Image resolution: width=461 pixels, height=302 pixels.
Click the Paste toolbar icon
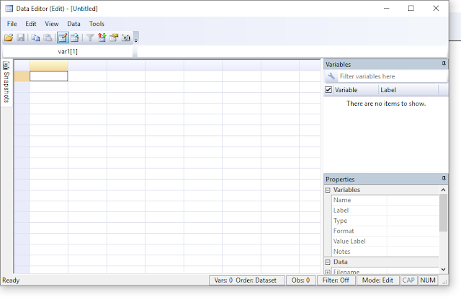48,37
